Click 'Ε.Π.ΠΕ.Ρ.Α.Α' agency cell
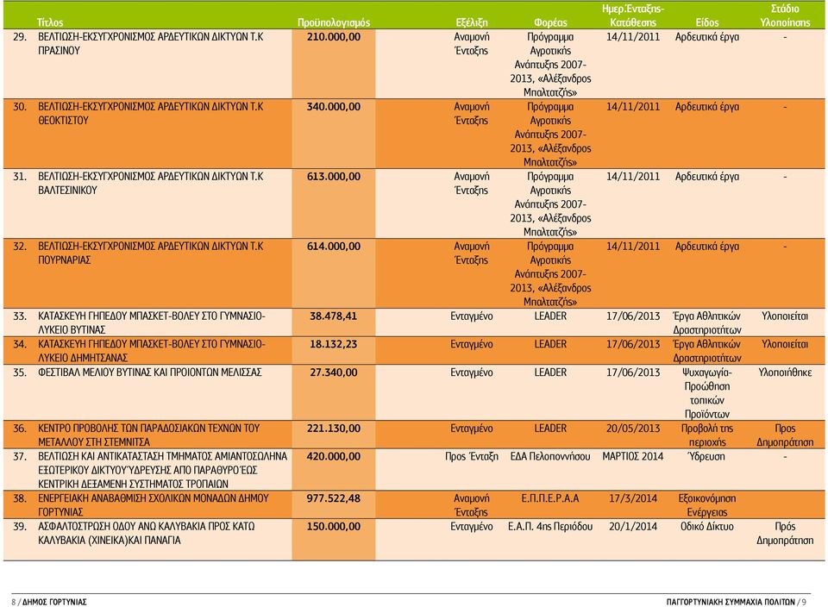Viewport: 828px width, 607px height. 550,498
